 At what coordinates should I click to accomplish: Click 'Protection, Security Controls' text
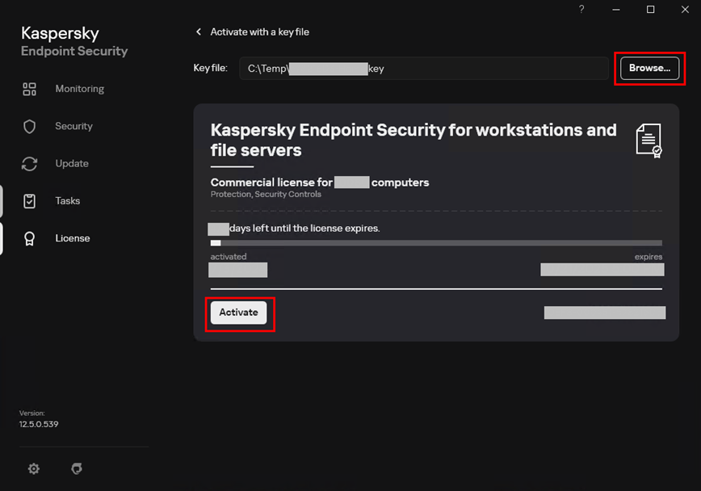(266, 194)
